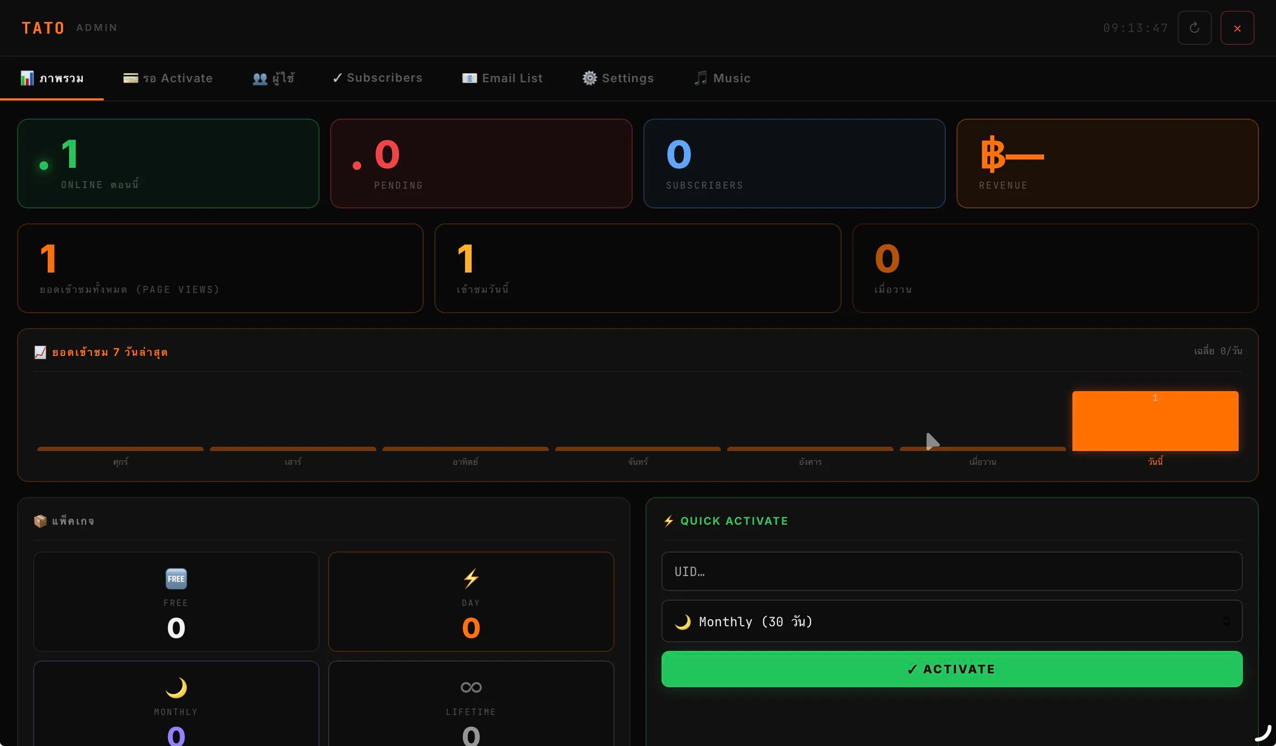Click the เฉลี่ย 0/วัน average text
Image resolution: width=1276 pixels, height=746 pixels.
pos(1218,351)
